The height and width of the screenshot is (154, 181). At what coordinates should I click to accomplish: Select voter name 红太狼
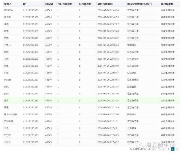(x=7, y=17)
